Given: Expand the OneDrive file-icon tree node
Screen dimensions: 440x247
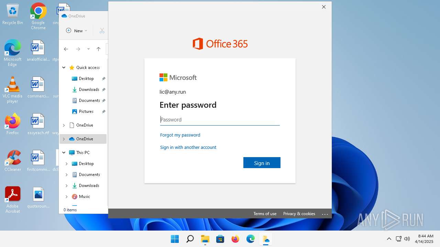Looking at the screenshot, I should [64, 125].
